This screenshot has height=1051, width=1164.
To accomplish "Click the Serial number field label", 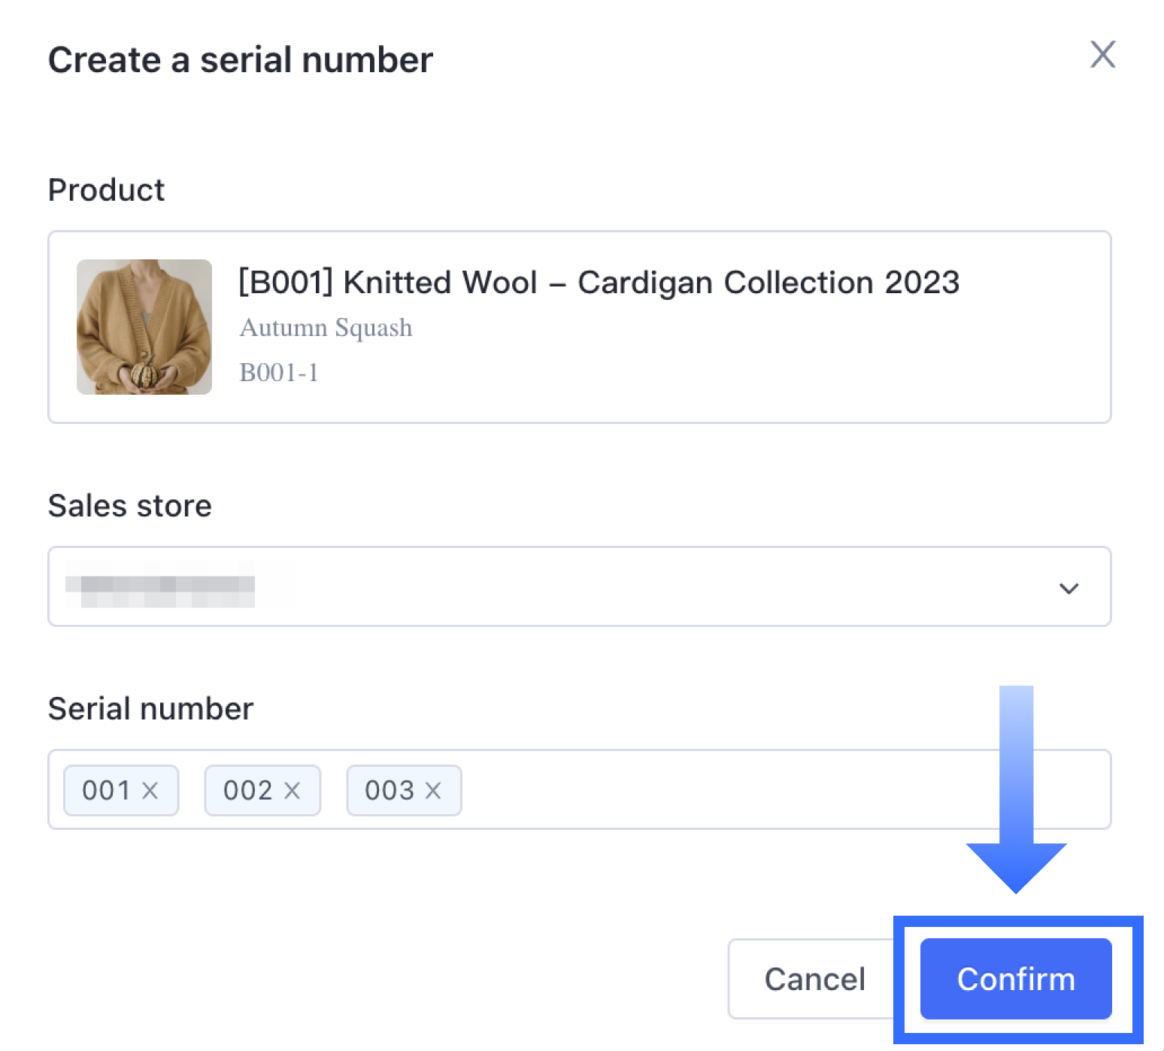I will [x=150, y=709].
